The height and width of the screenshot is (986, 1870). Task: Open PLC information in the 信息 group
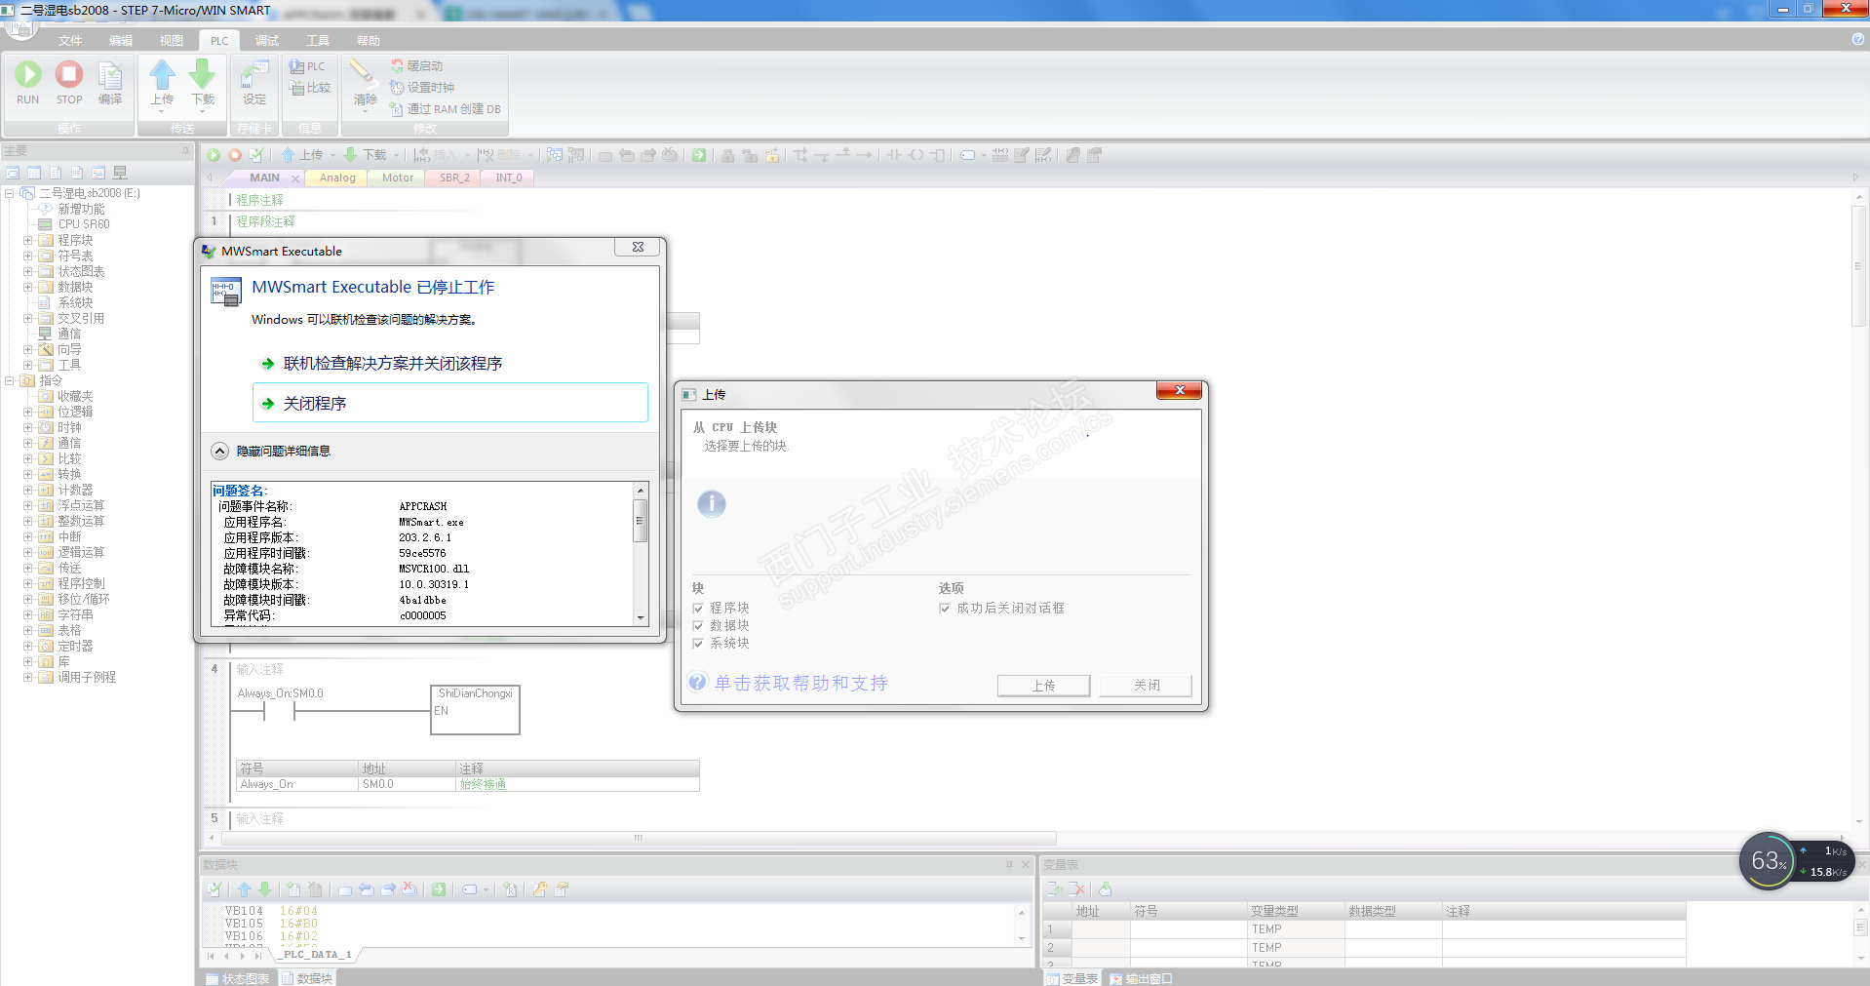tap(307, 66)
